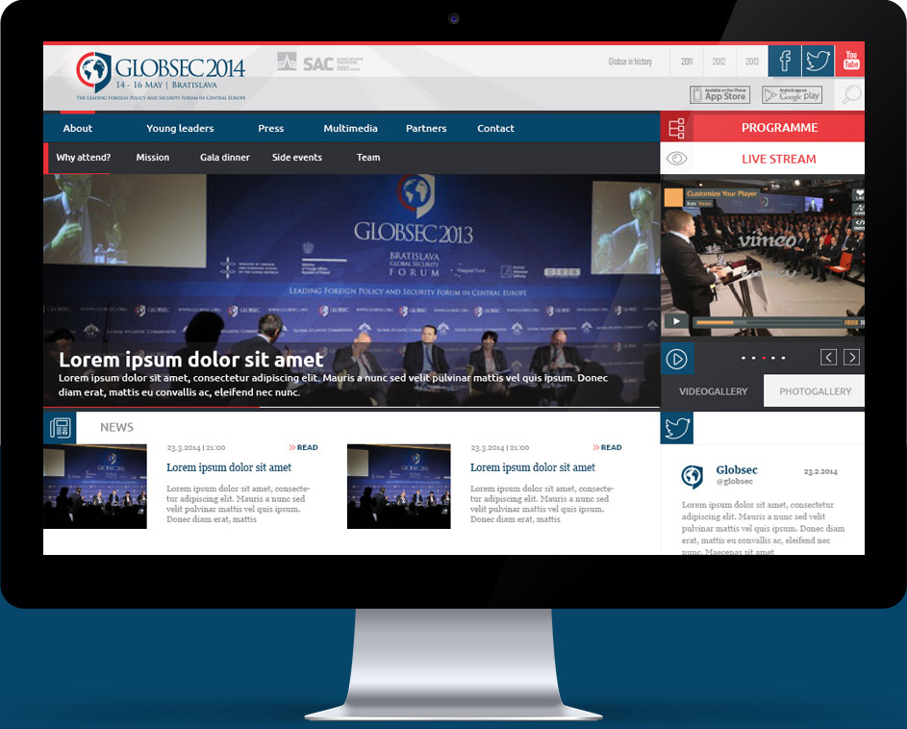Select the Side events submenu item
907x729 pixels.
tap(297, 158)
